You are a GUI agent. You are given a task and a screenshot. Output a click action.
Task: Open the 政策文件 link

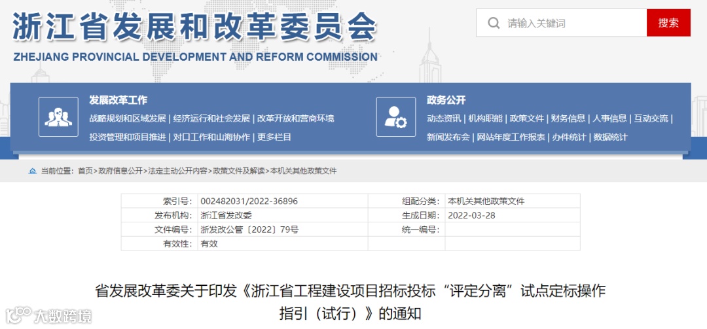[x=526, y=118]
